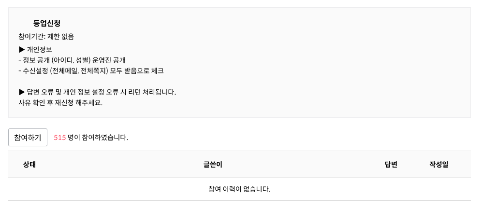This screenshot has height=211, width=482.
Task: Click the 모두 받음으로 체크 text
Action: tap(143, 70)
